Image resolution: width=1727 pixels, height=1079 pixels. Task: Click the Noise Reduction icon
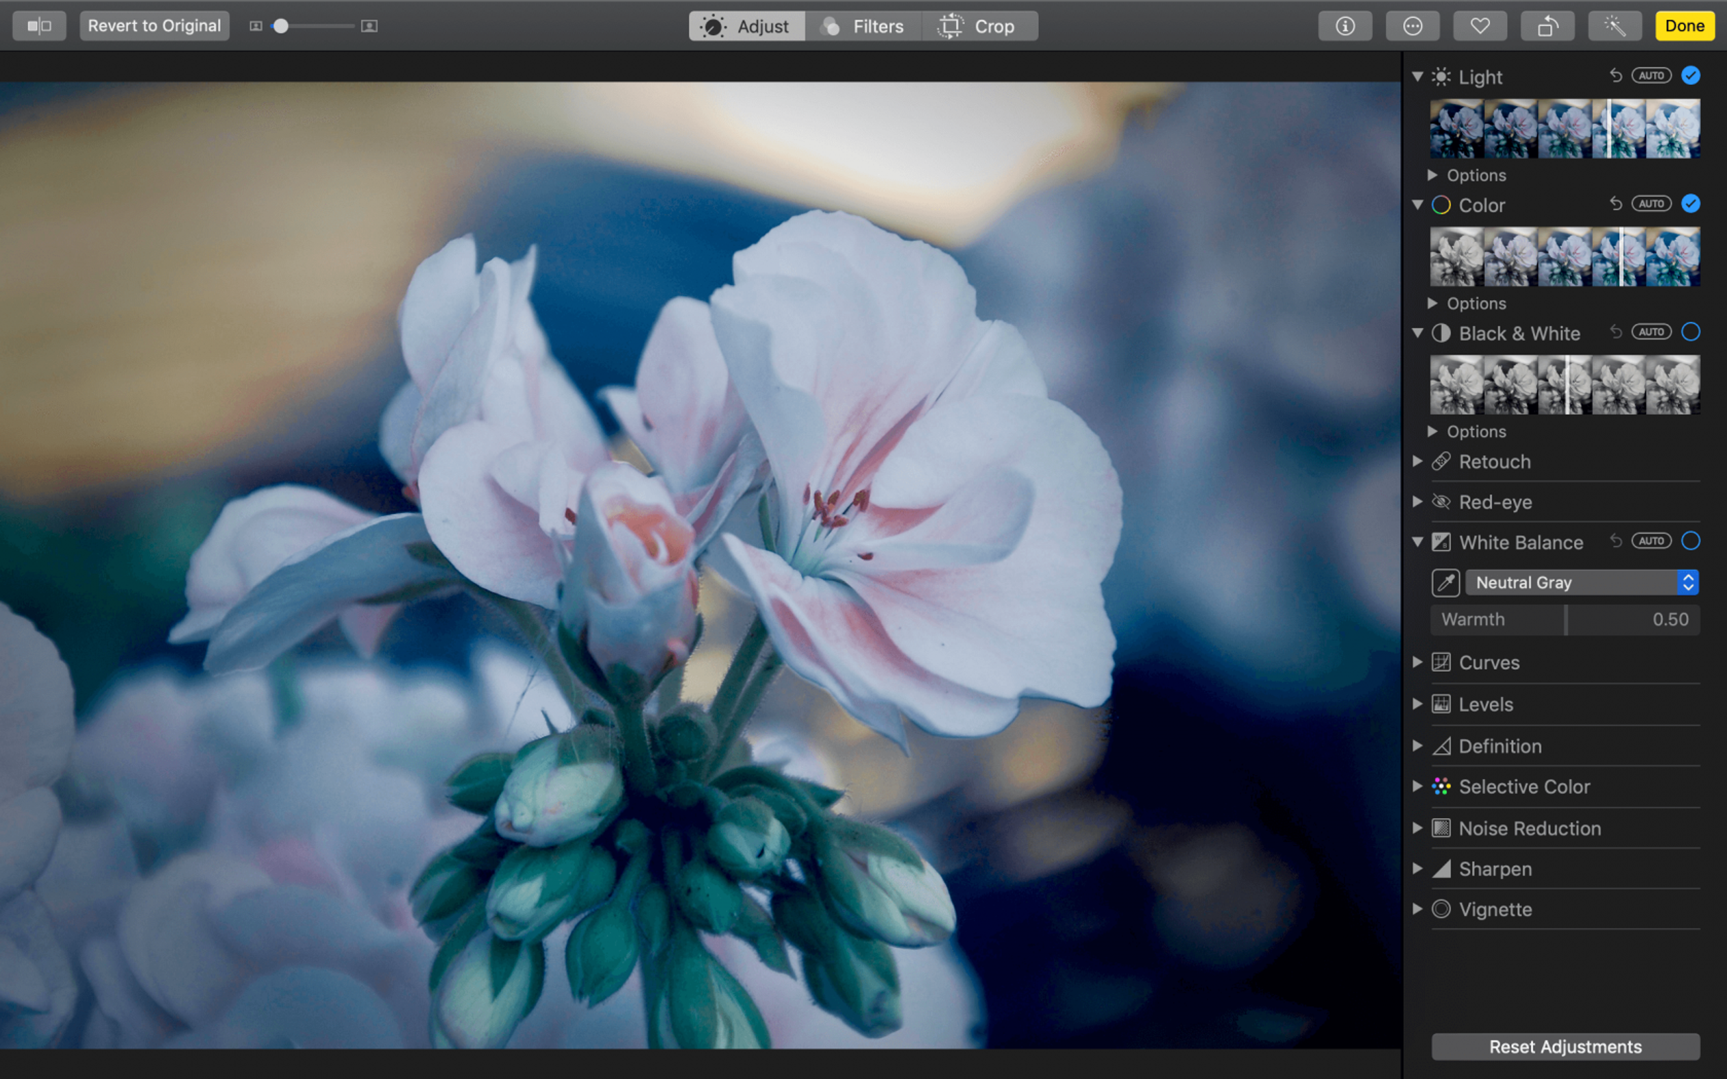point(1443,828)
